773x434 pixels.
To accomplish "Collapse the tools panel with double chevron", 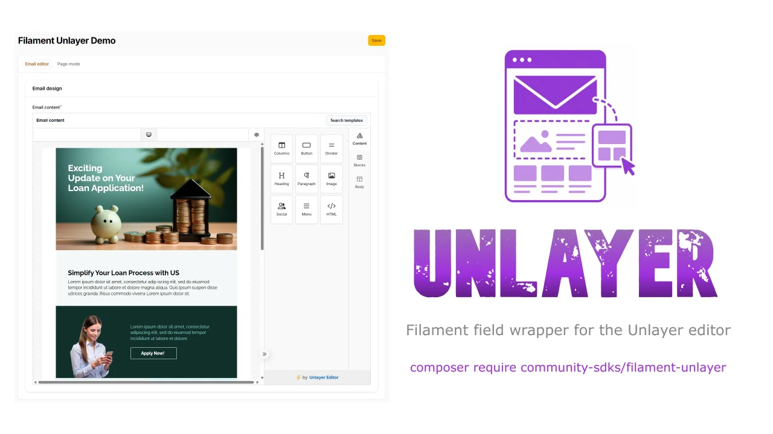I will click(265, 354).
